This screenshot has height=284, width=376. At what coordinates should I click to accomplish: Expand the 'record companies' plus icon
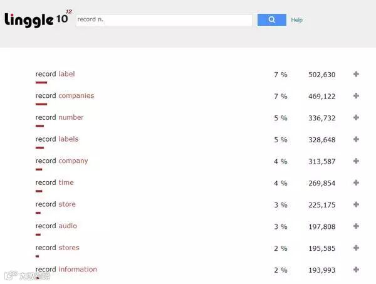(x=356, y=96)
